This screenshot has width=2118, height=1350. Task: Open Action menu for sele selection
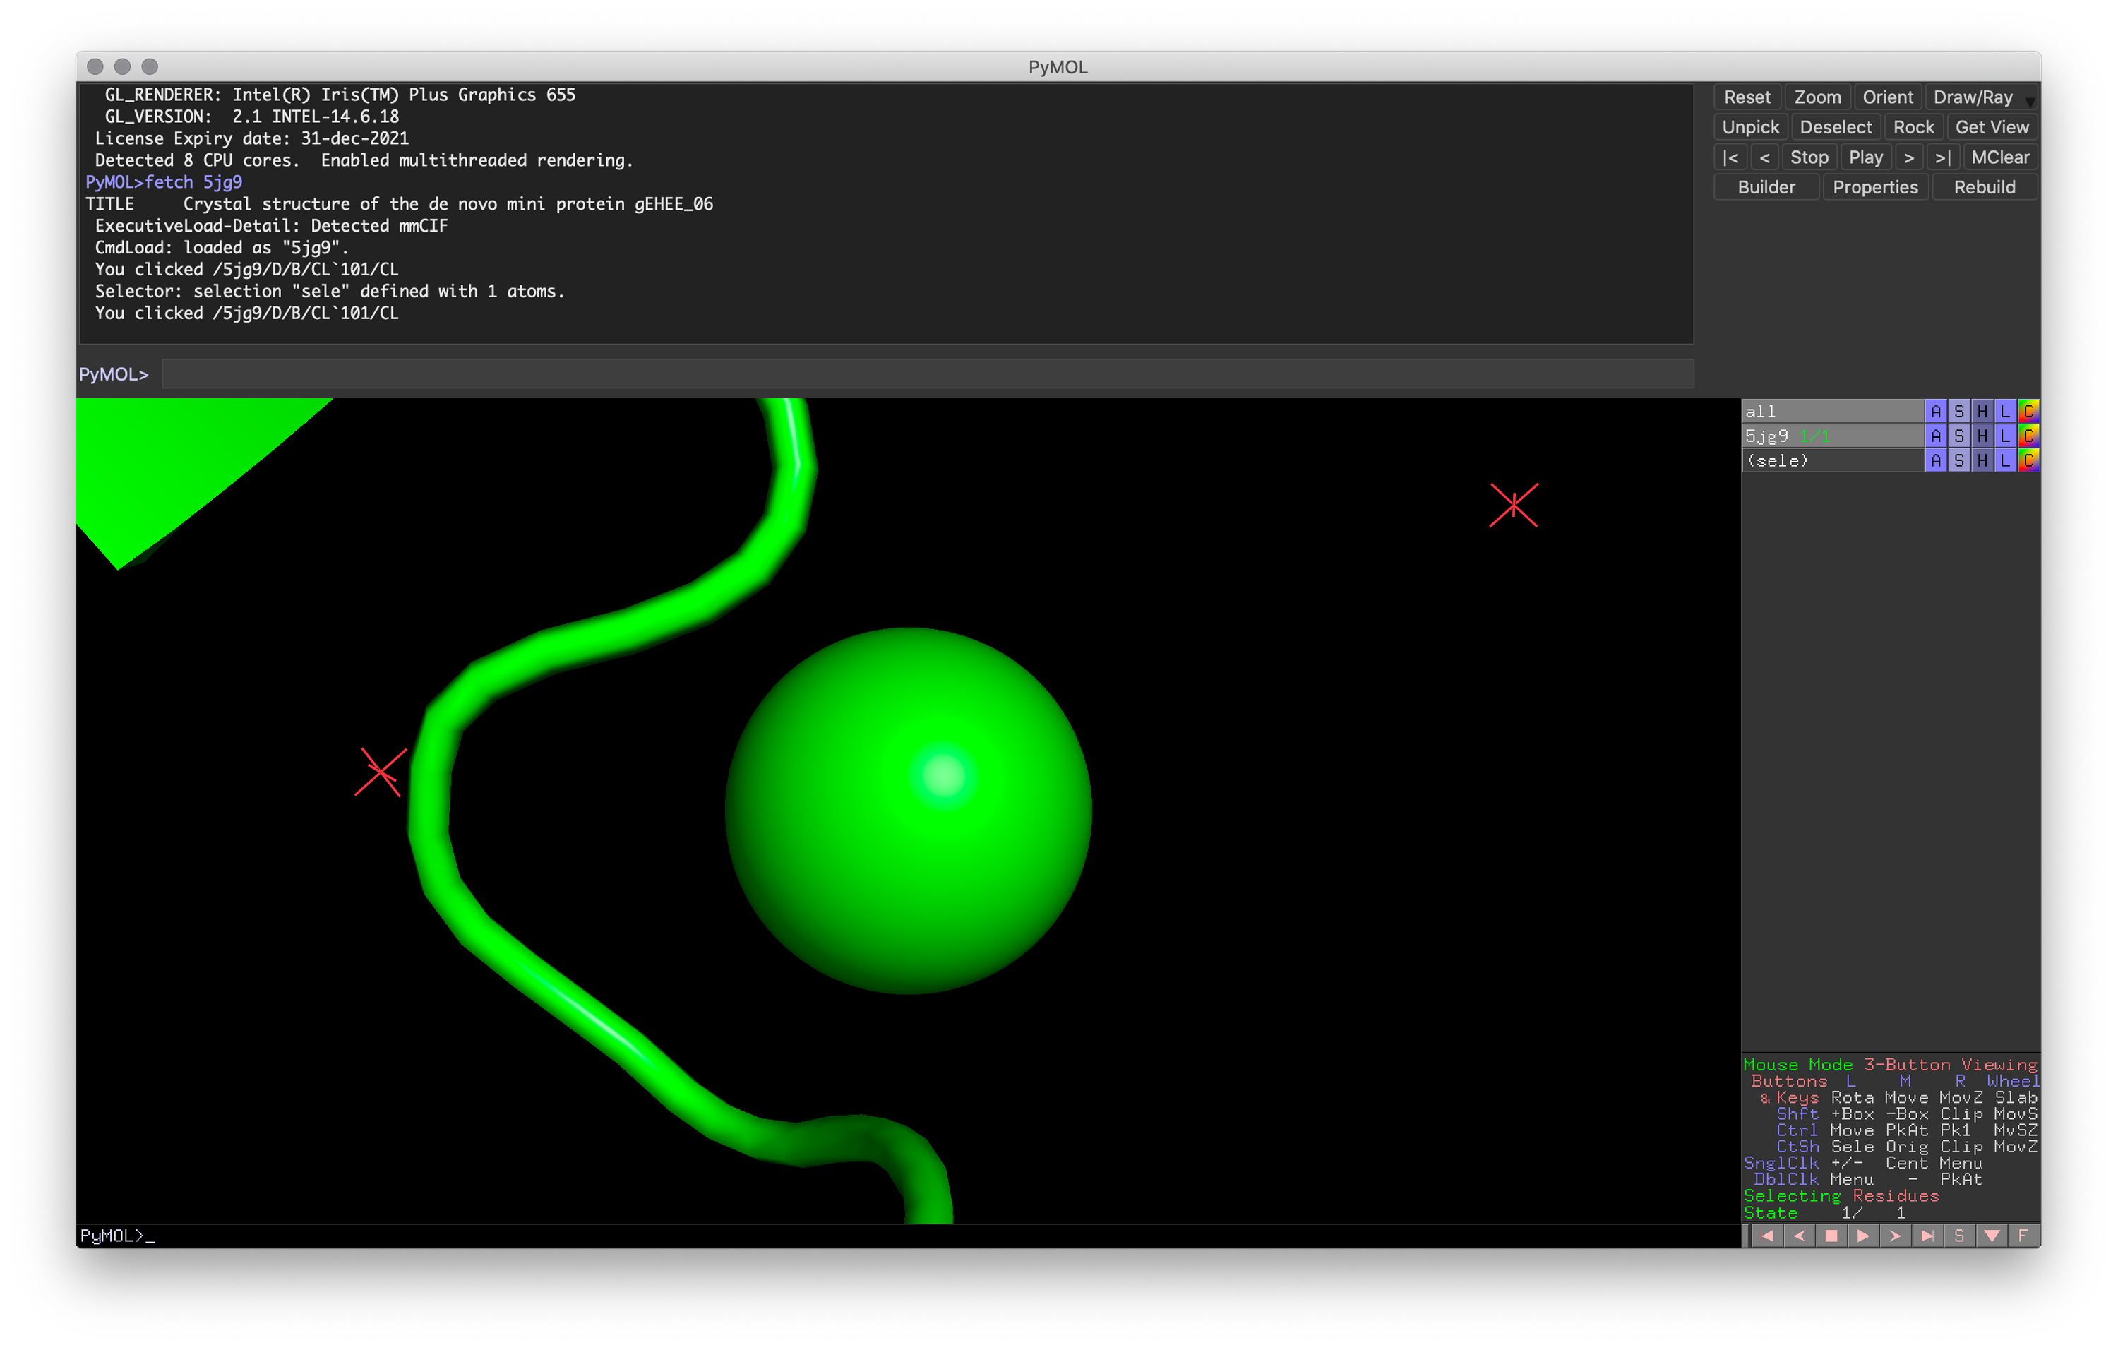1935,460
